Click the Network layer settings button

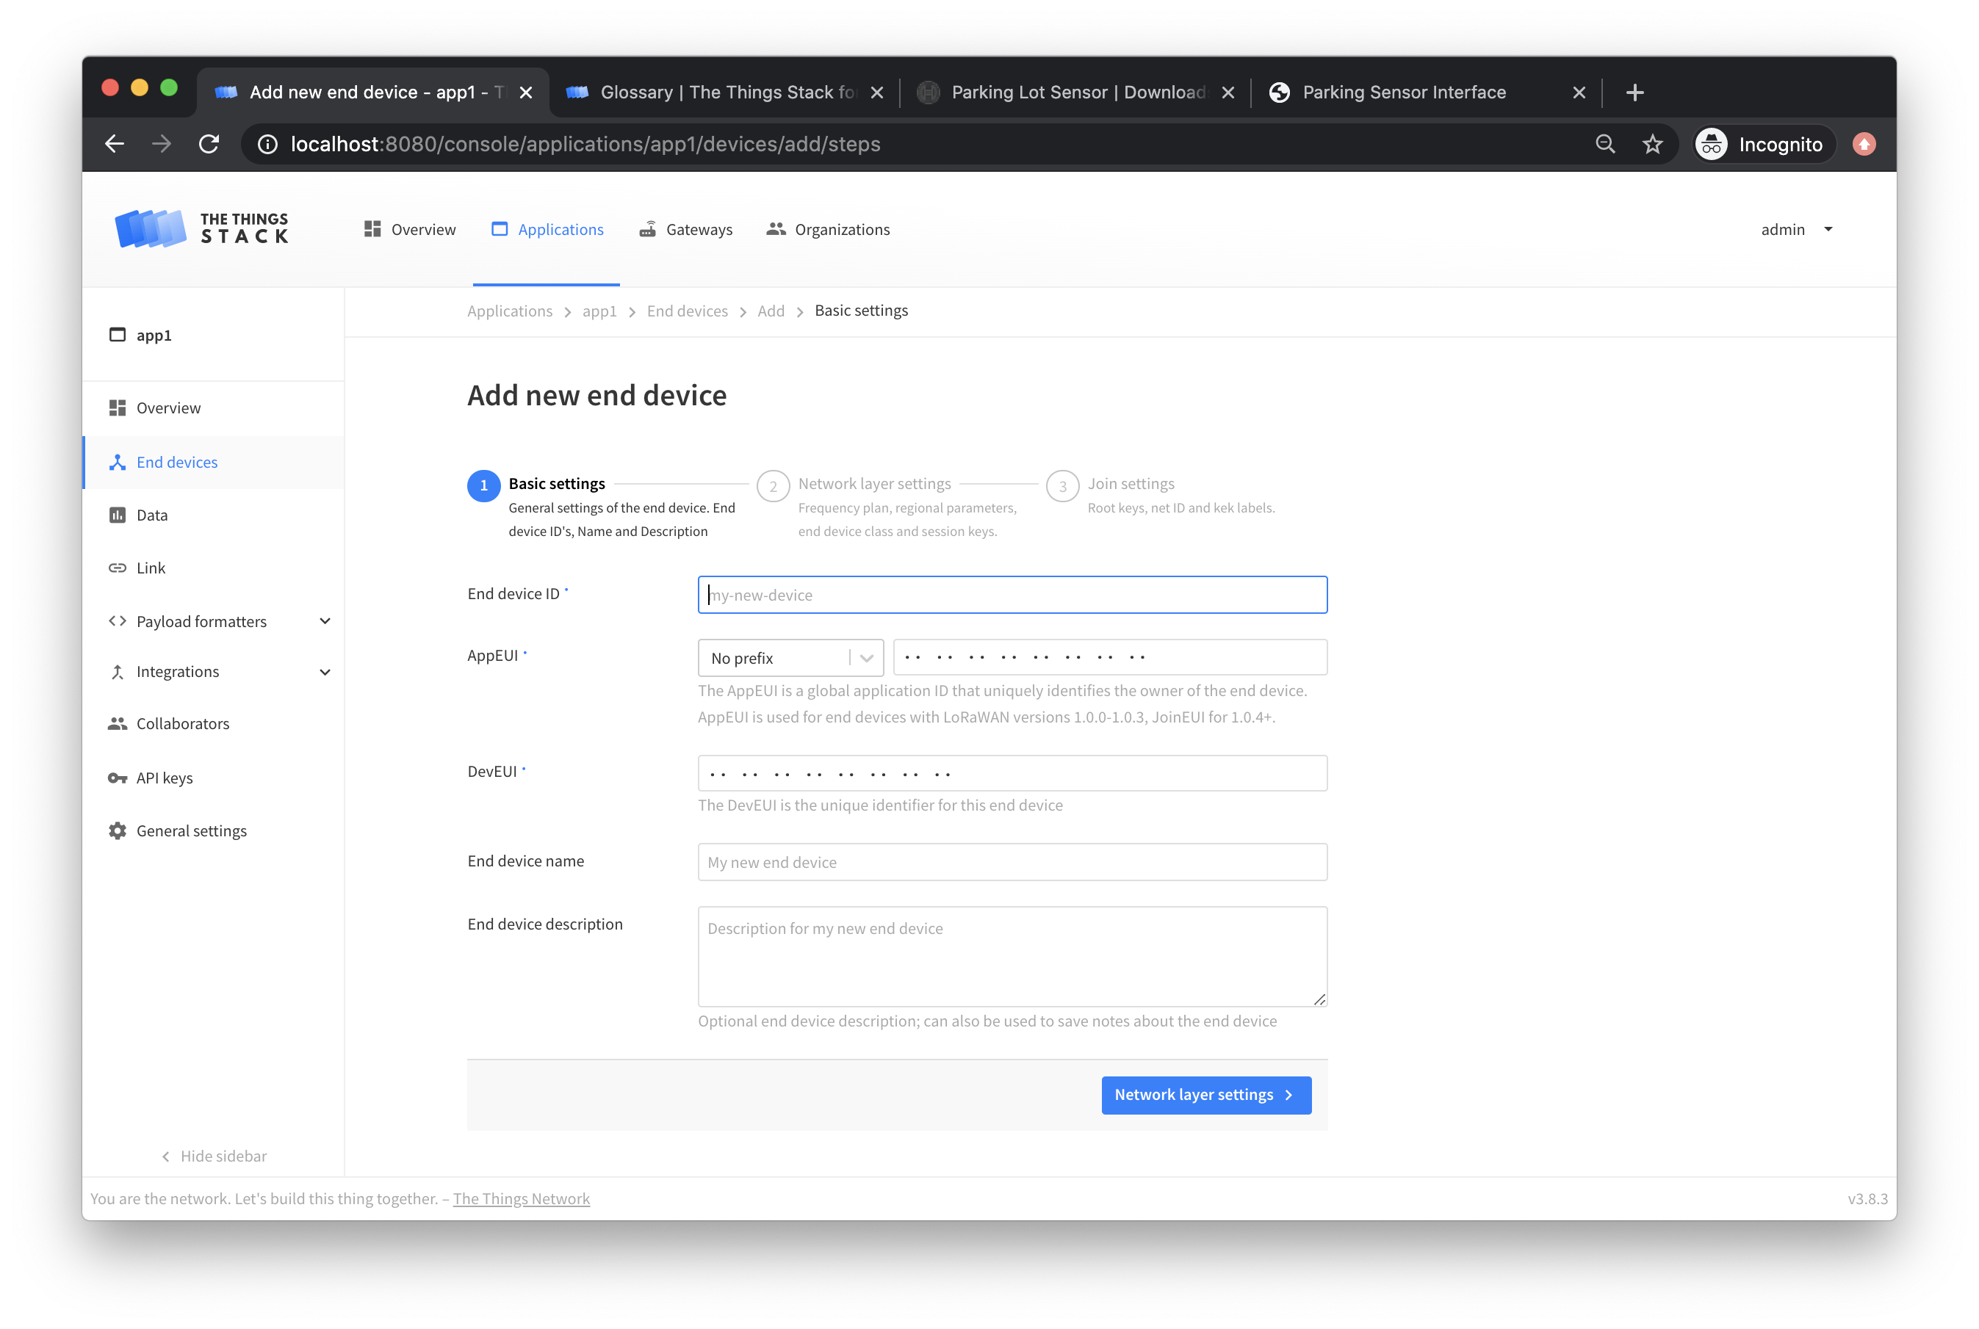[1205, 1094]
